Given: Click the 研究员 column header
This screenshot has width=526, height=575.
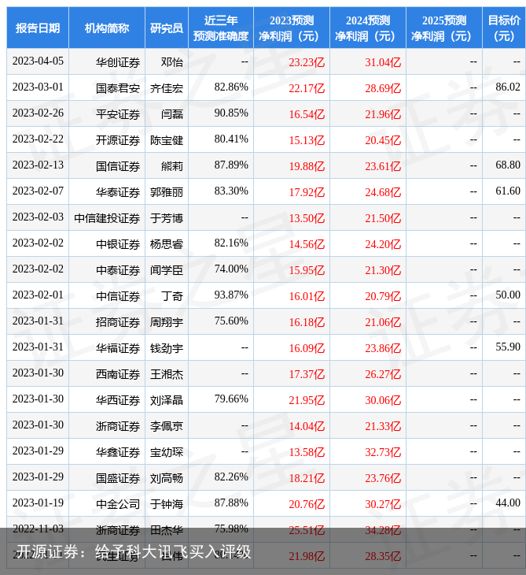Looking at the screenshot, I should pos(167,28).
